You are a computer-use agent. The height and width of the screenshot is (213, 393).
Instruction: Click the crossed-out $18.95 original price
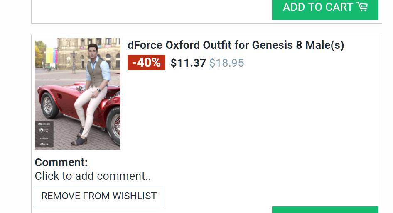pyautogui.click(x=226, y=63)
